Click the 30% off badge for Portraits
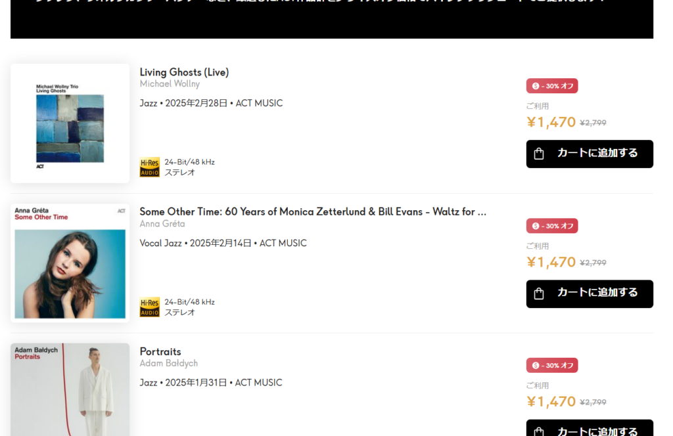The height and width of the screenshot is (436, 673). 552,365
